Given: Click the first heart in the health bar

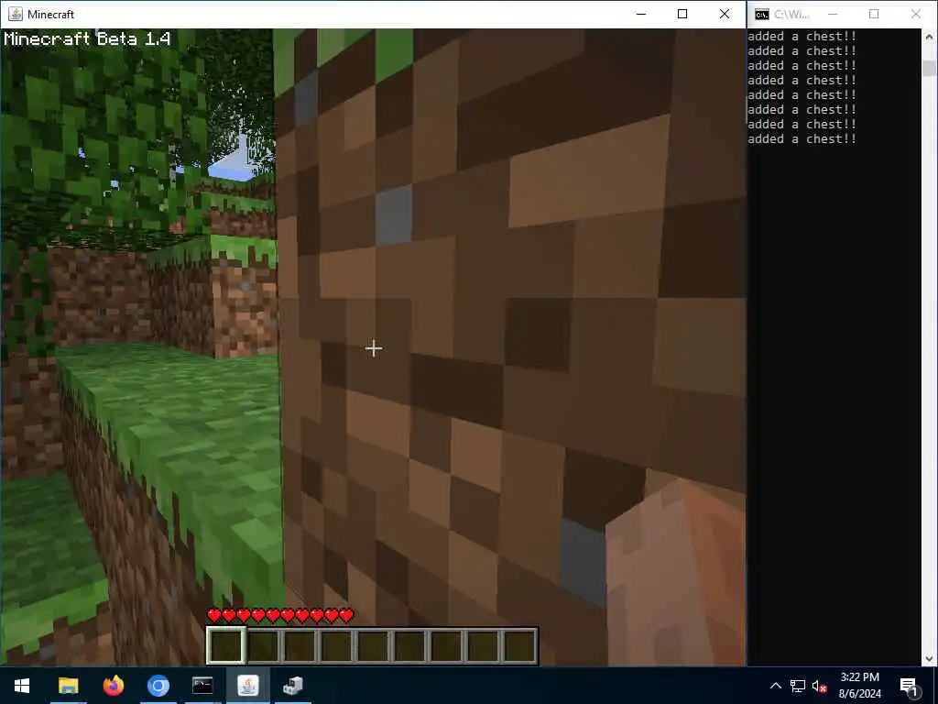Looking at the screenshot, I should click(x=214, y=615).
